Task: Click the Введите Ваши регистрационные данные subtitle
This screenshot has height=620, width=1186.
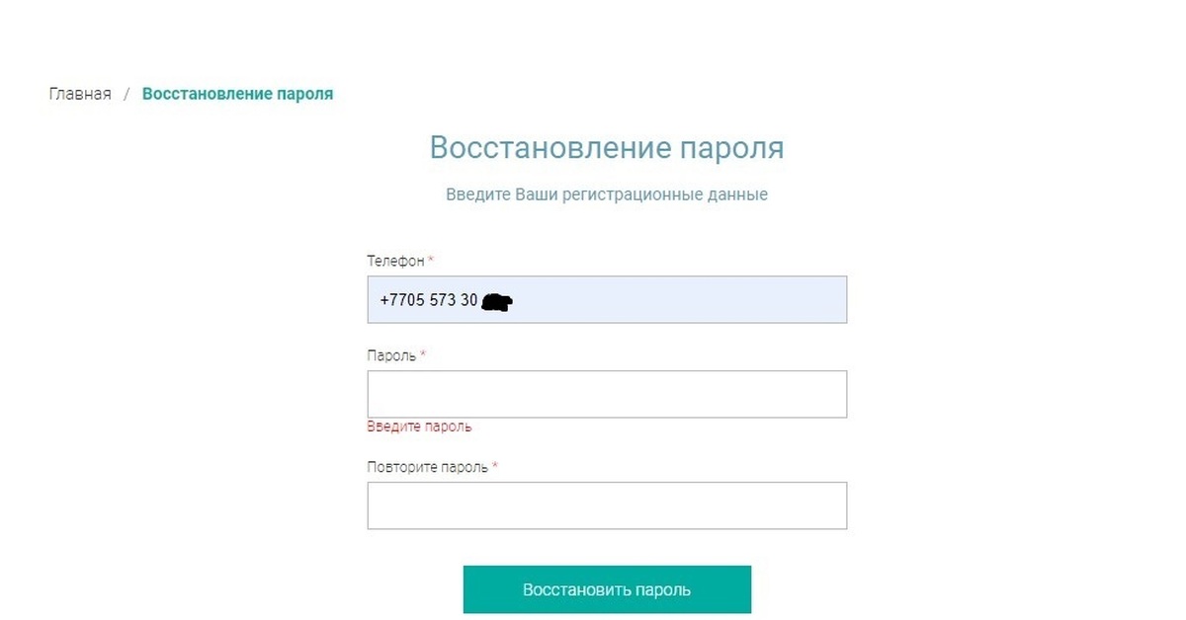Action: (x=607, y=194)
